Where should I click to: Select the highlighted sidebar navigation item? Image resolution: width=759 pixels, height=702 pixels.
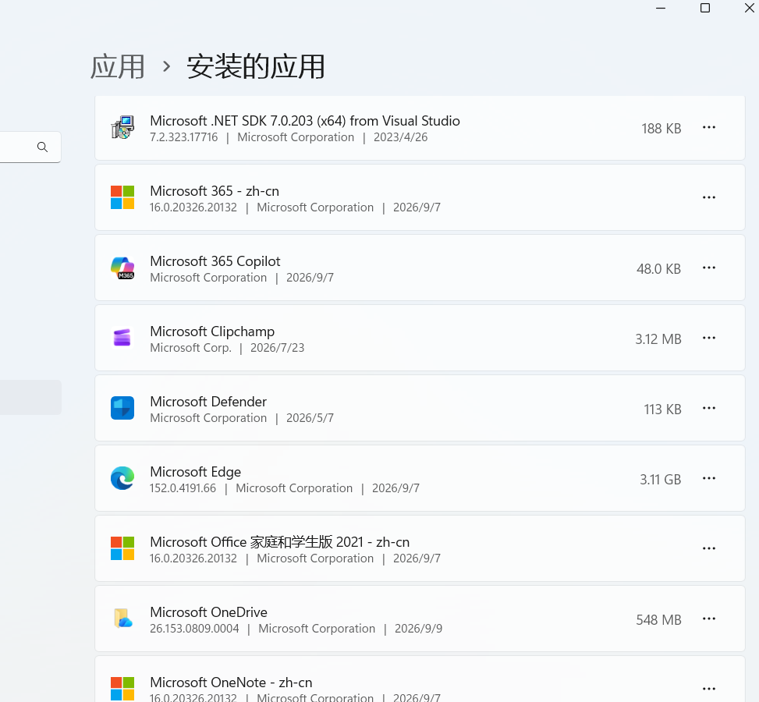click(x=30, y=398)
